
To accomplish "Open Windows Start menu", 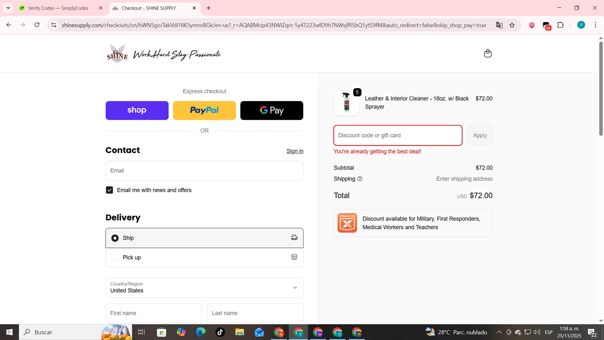I will click(x=9, y=332).
